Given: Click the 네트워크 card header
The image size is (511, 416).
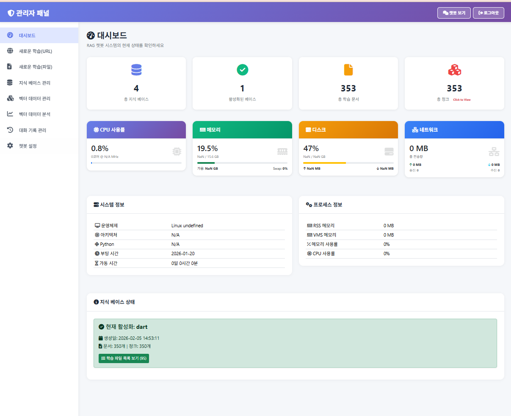Looking at the screenshot, I should click(x=454, y=130).
